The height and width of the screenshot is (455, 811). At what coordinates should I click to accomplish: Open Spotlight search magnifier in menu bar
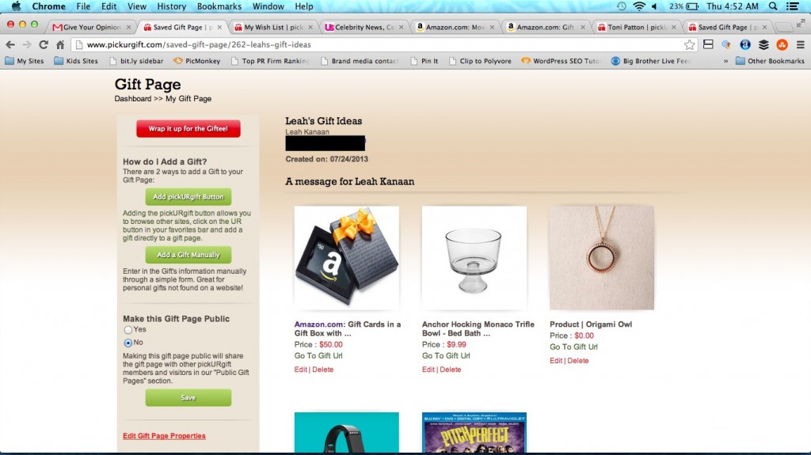tap(773, 6)
